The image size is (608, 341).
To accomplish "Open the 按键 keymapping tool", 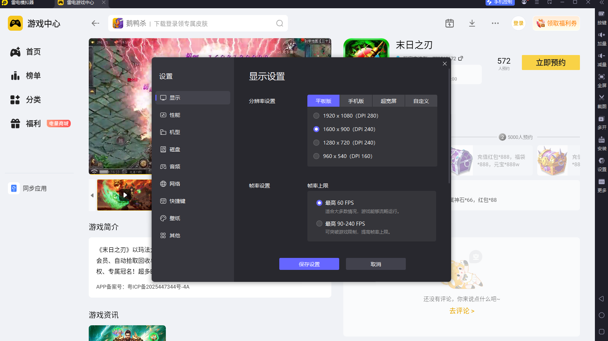I will pos(602,17).
